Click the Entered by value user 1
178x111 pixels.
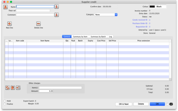pyautogui.click(x=158, y=30)
